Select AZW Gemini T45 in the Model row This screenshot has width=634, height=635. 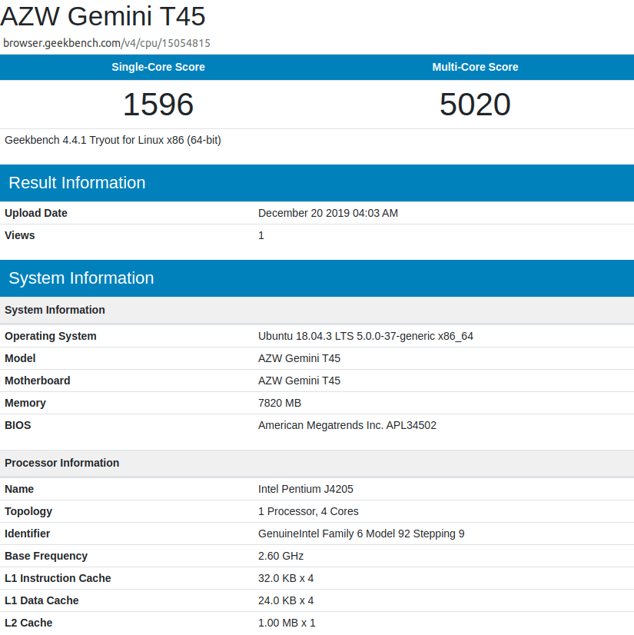299,358
